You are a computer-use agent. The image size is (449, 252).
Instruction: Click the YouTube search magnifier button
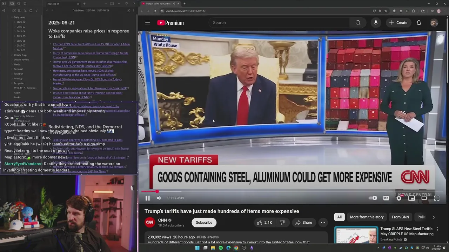click(358, 23)
